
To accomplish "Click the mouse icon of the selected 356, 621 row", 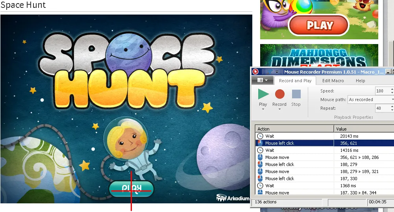I will pos(260,143).
